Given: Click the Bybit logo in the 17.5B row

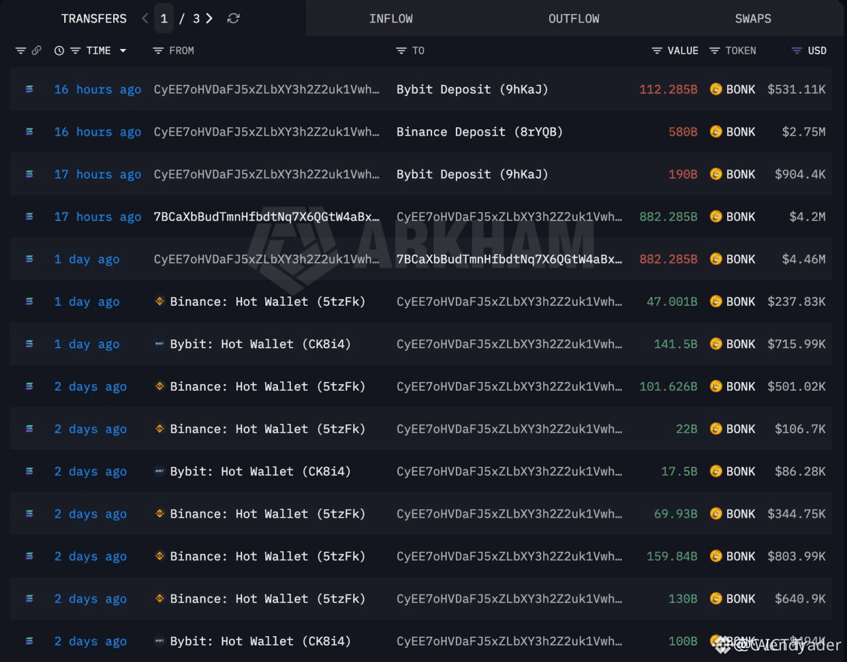Looking at the screenshot, I should click(159, 471).
